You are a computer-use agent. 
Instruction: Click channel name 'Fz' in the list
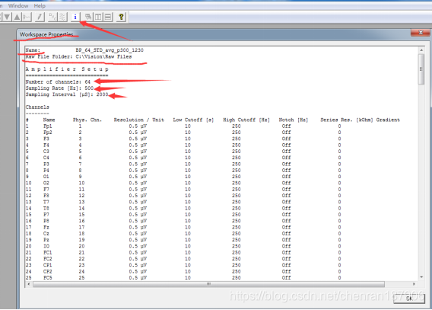(46, 227)
